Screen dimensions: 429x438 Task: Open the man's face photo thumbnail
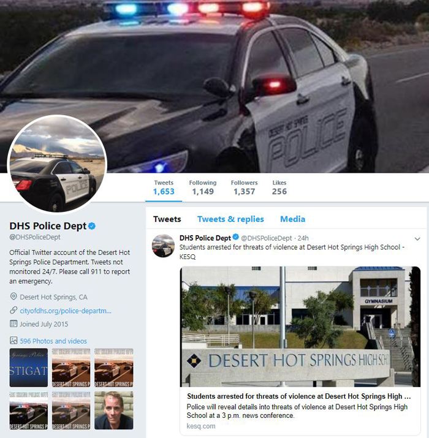click(x=114, y=410)
